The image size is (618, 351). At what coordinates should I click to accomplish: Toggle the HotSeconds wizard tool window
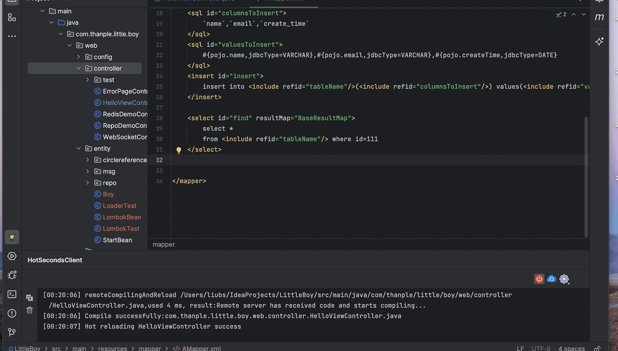click(x=12, y=237)
